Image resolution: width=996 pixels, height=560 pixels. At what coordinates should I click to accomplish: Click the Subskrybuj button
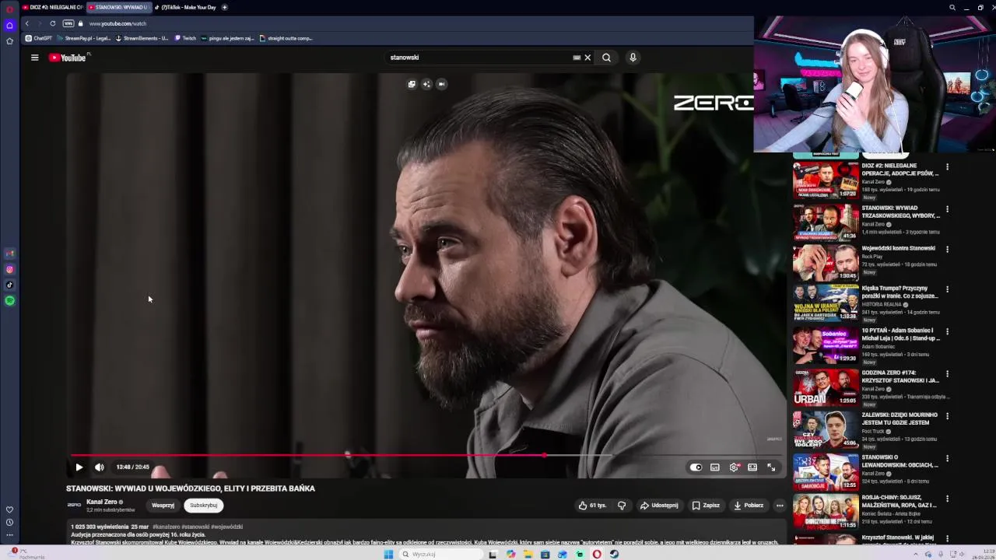tap(204, 506)
